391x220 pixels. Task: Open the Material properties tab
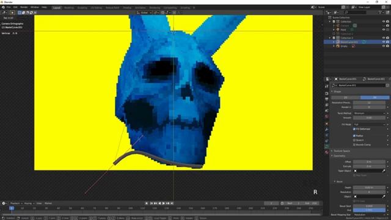pyautogui.click(x=327, y=152)
